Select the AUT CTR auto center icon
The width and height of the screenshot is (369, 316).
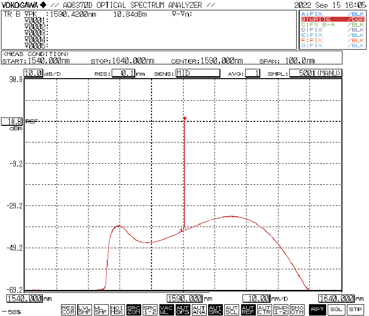click(264, 310)
